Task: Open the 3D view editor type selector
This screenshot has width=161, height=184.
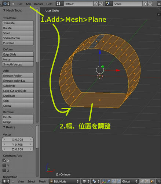Action: click(6, 181)
